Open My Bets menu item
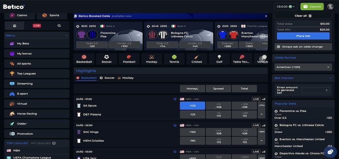This screenshot has height=159, width=339. pyautogui.click(x=37, y=43)
